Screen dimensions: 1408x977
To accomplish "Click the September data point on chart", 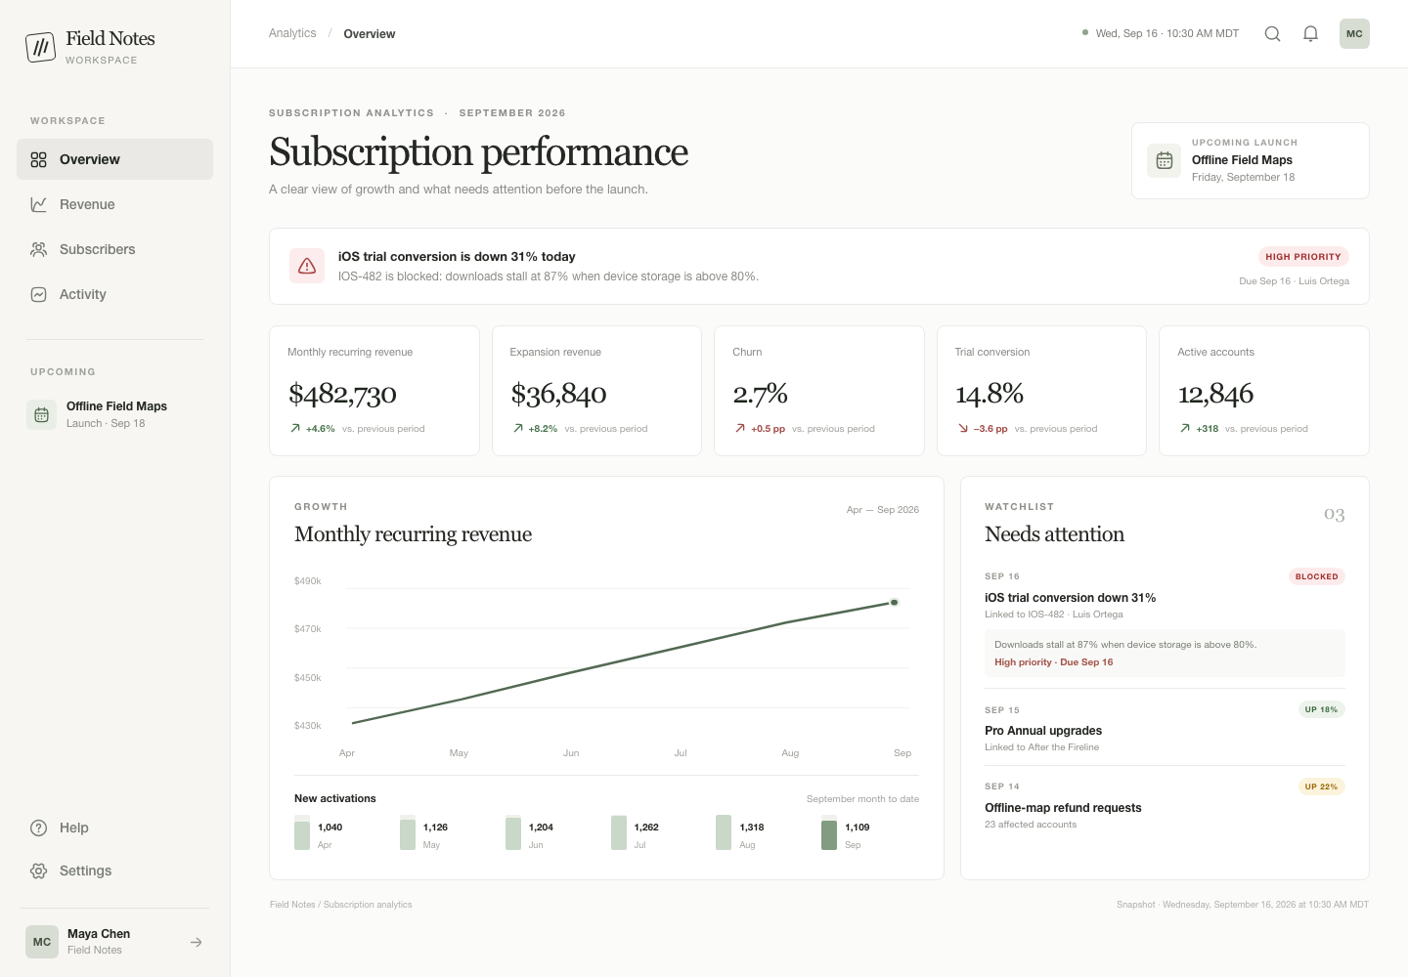I will pyautogui.click(x=894, y=602).
